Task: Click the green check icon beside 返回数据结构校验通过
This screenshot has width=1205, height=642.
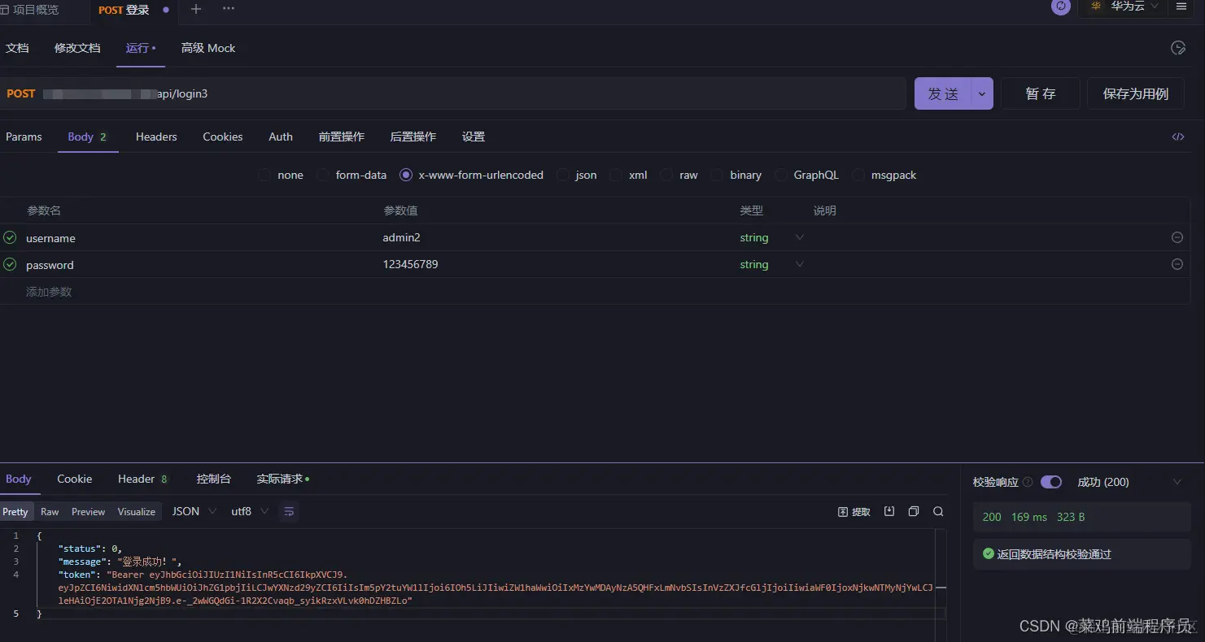Action: click(989, 553)
